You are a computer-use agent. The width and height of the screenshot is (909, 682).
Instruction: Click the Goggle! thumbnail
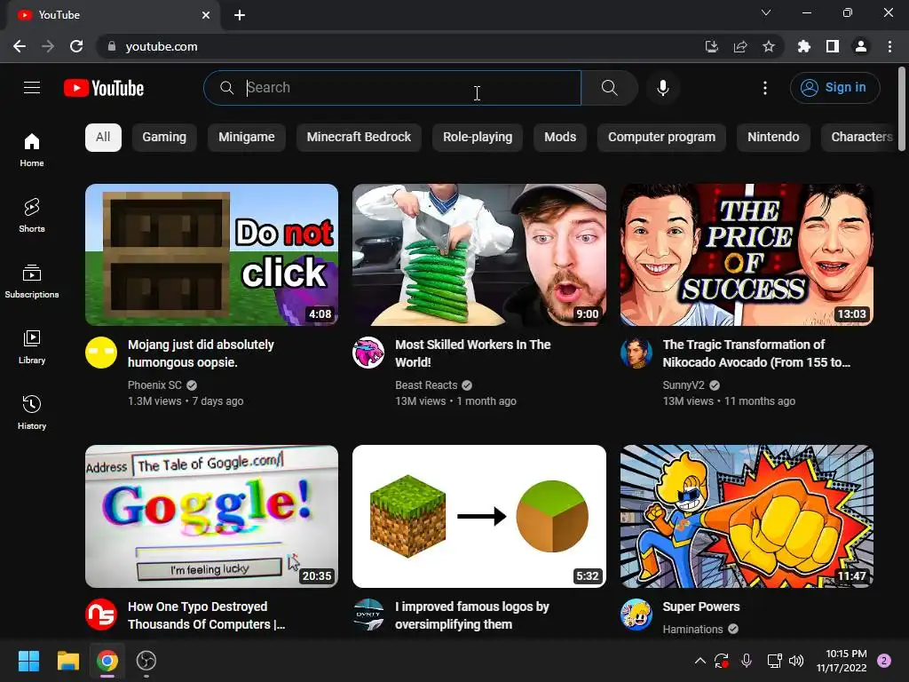click(x=211, y=516)
